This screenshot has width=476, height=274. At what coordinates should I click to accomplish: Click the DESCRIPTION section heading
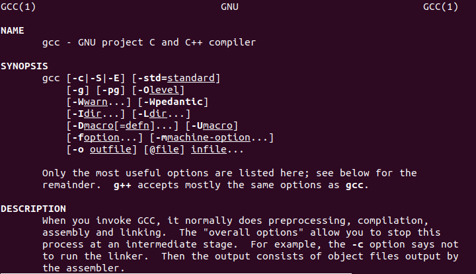(x=33, y=209)
